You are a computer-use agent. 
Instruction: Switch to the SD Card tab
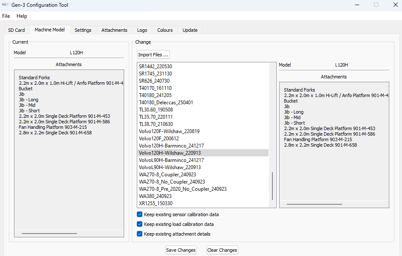click(x=17, y=30)
